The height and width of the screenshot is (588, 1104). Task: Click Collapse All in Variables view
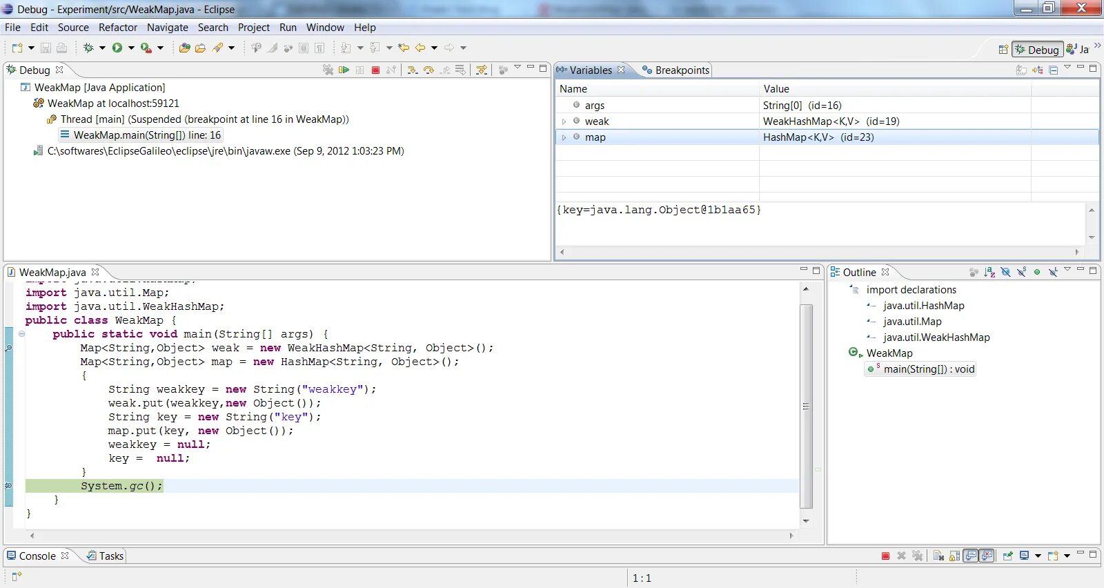(1053, 70)
